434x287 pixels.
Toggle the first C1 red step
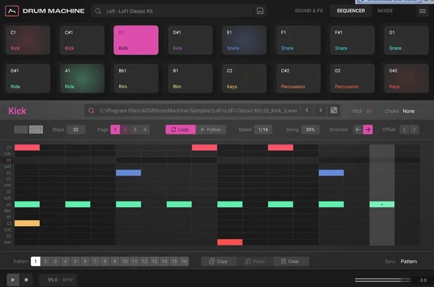(x=27, y=147)
